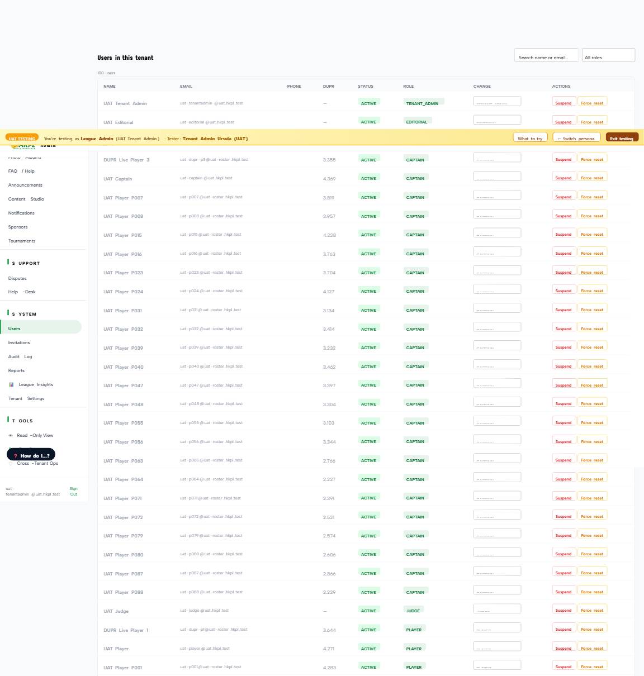Viewport: 644px width, 676px height.
Task: Select Tenant Settings in the sidebar
Action: [26, 398]
